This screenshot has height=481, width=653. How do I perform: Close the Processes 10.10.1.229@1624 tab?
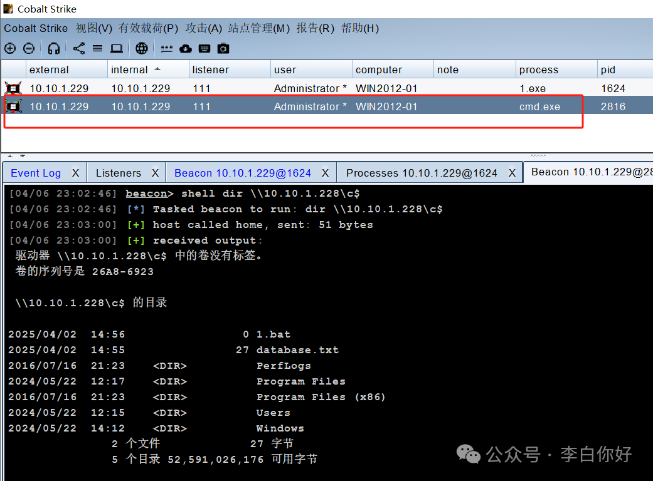pyautogui.click(x=512, y=173)
